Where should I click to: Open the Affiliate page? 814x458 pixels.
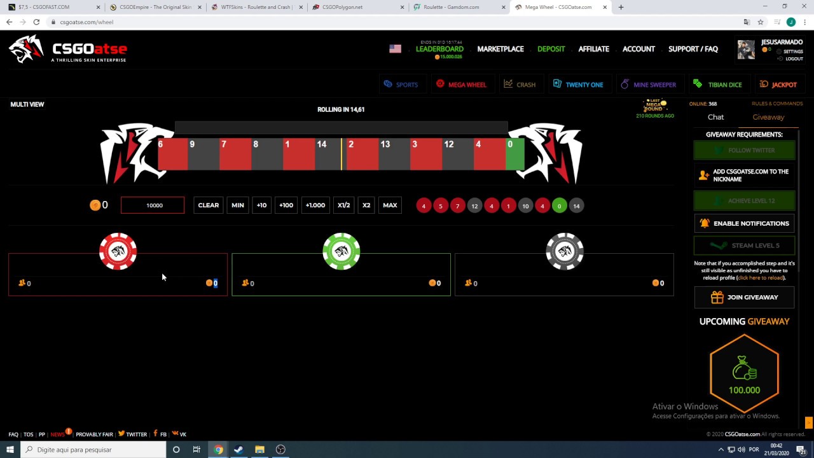(593, 49)
